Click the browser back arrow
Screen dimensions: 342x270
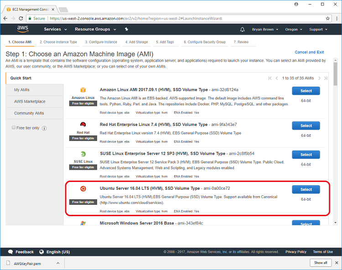[x=5, y=19]
